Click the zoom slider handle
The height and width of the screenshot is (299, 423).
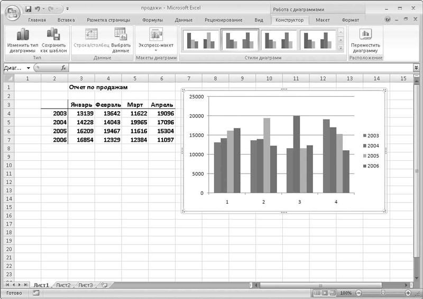click(x=383, y=293)
